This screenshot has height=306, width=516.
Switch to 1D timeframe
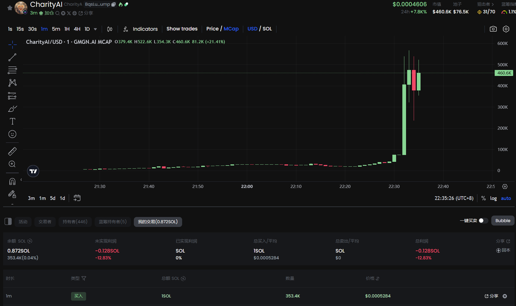point(87,29)
